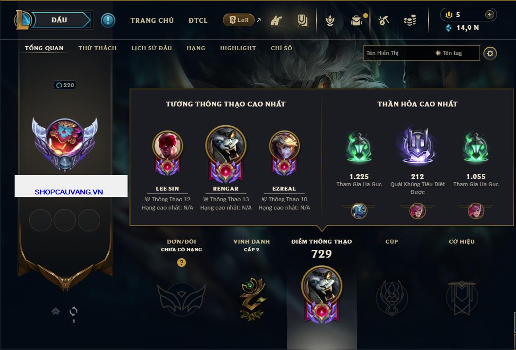Click the question mark under ĐƠN/ĐÔI

pyautogui.click(x=181, y=262)
